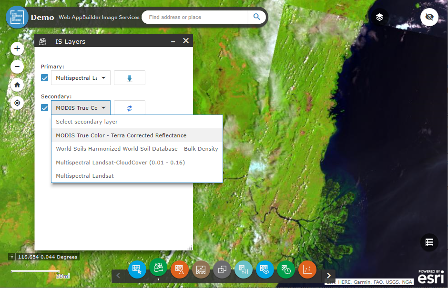Click the secondary layer swap arrows button
Viewport: 448px width, 288px height.
click(130, 108)
